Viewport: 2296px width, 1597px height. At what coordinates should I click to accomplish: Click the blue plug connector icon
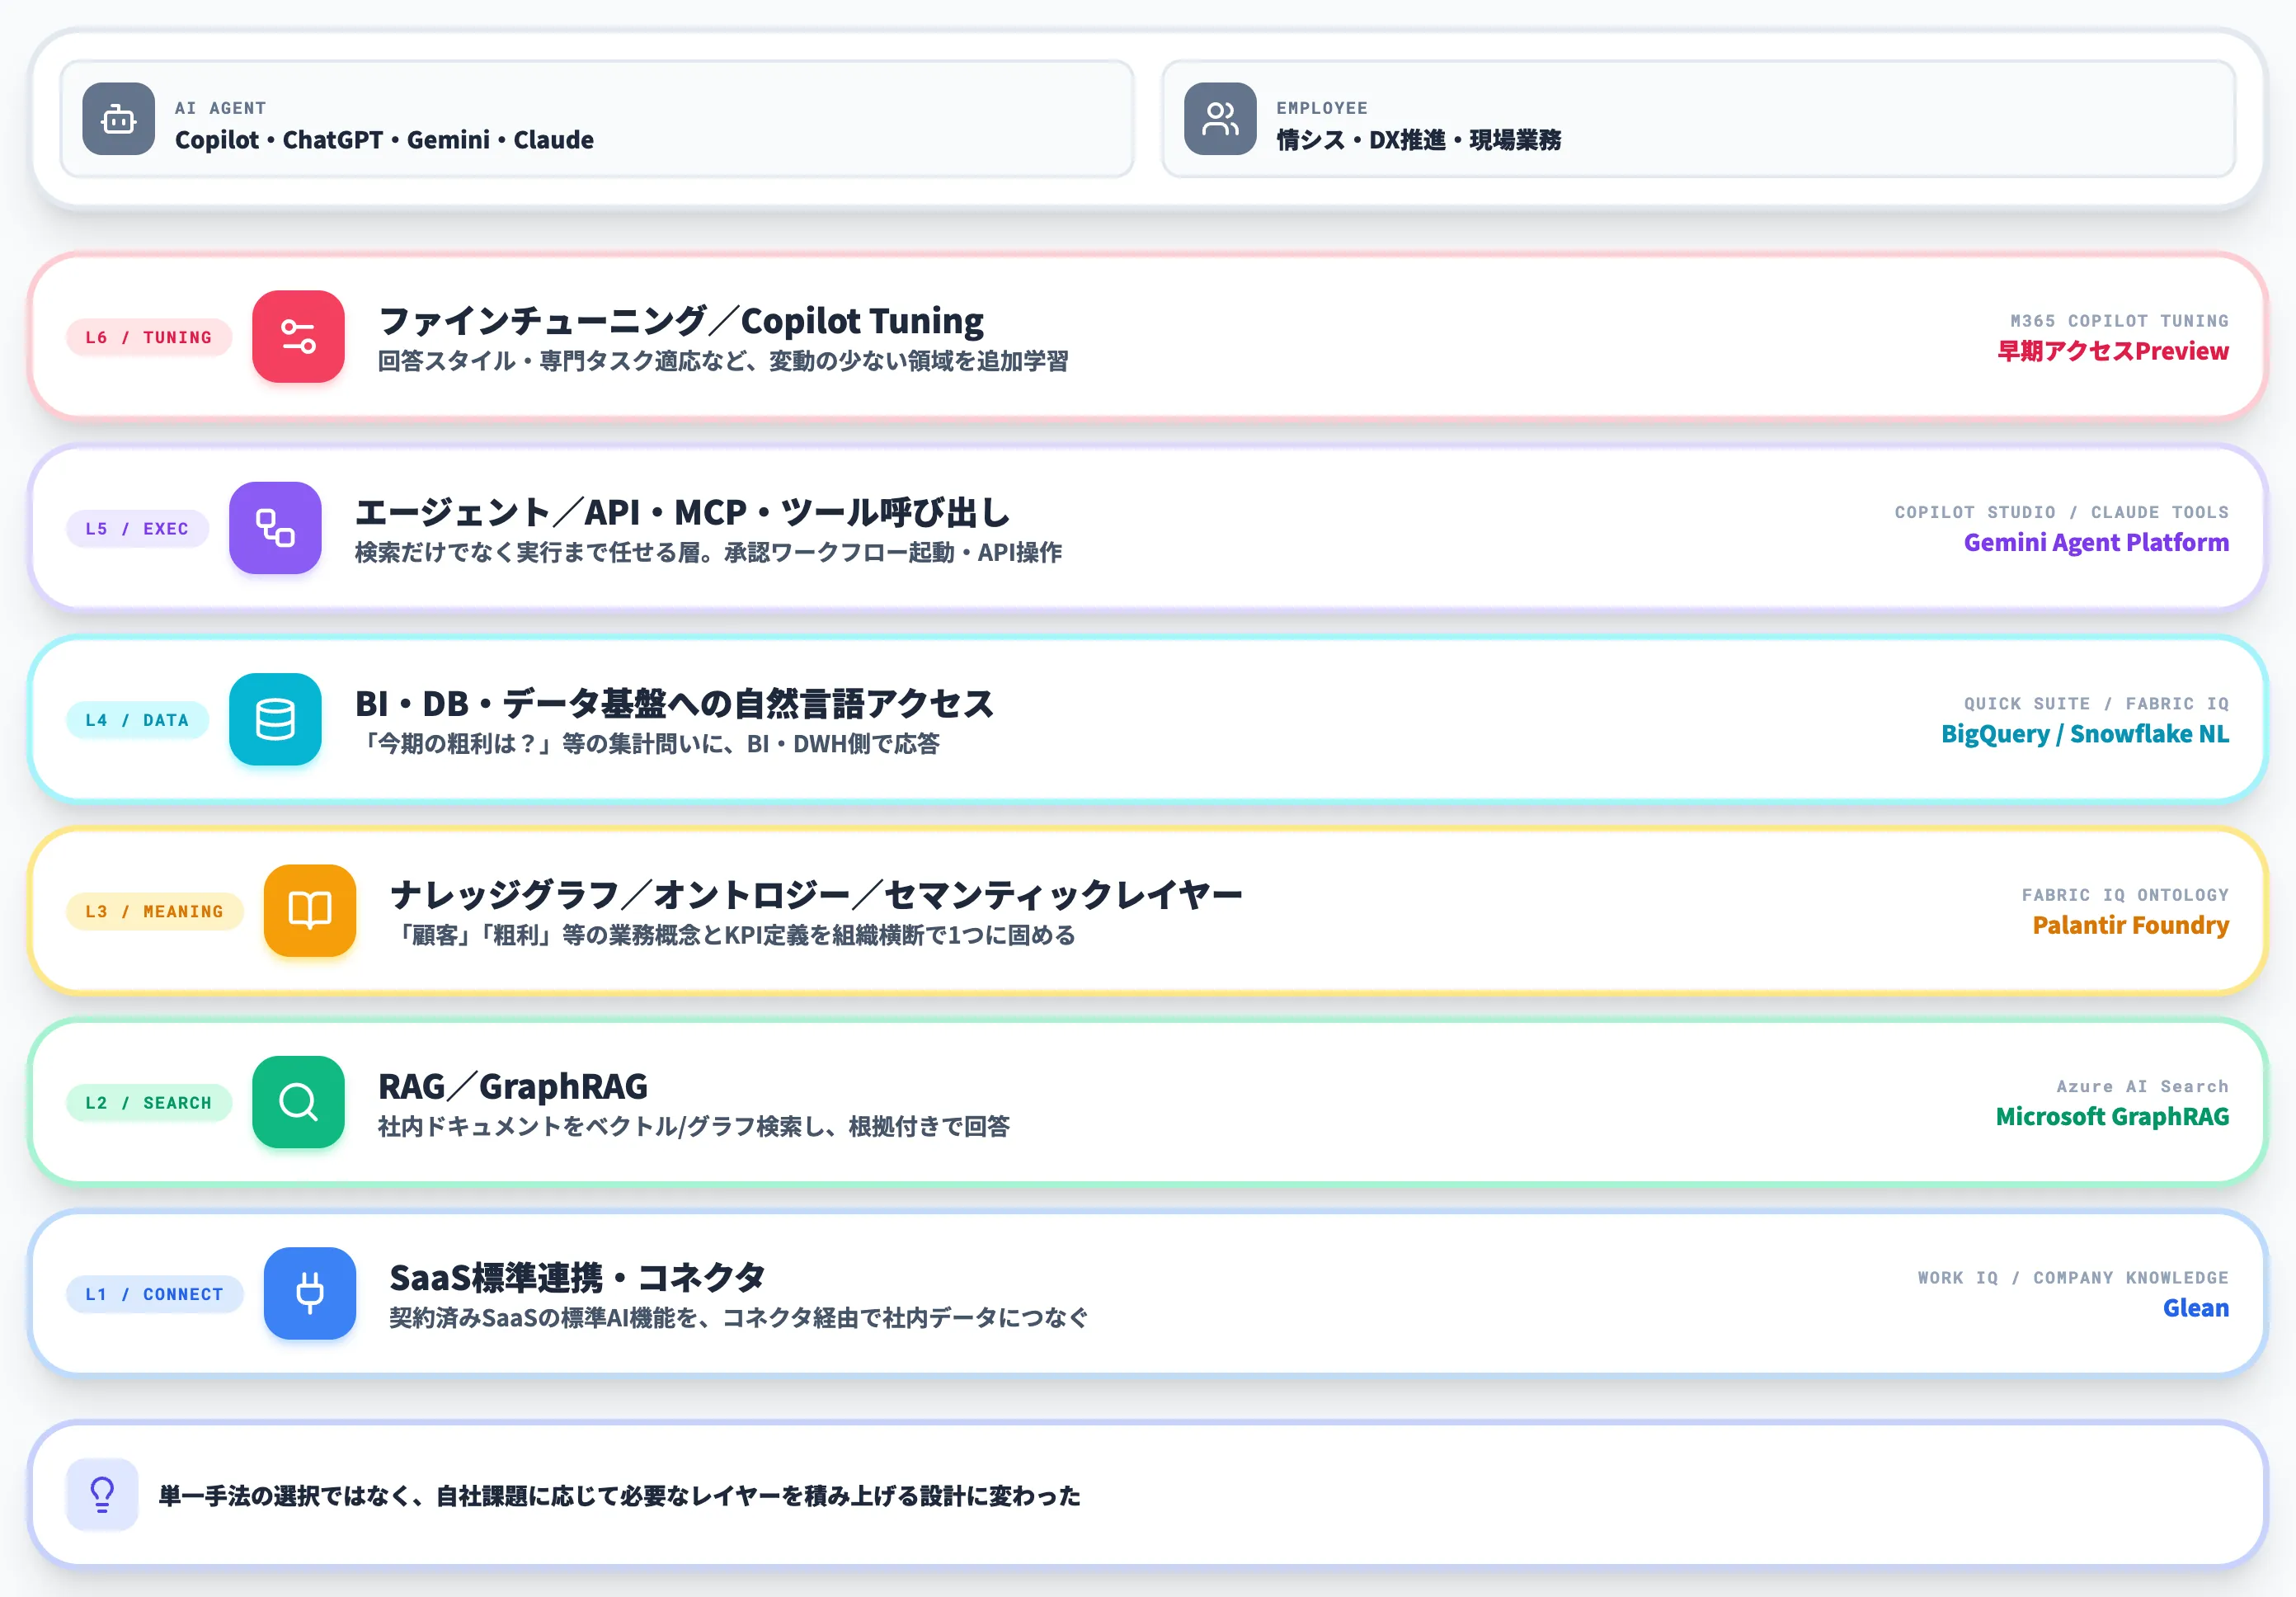pyautogui.click(x=310, y=1293)
